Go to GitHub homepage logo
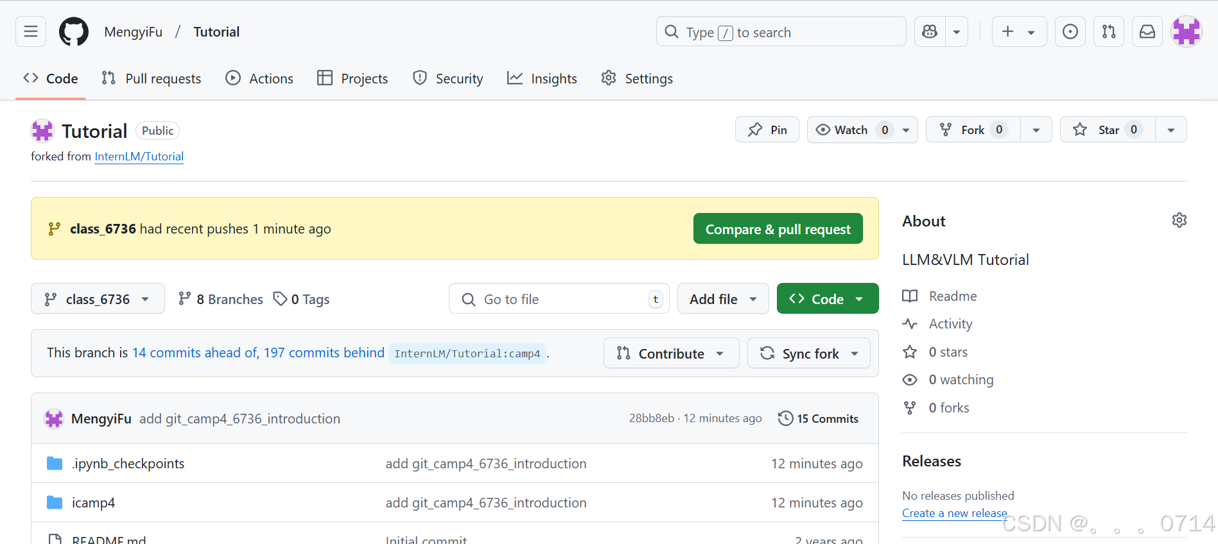This screenshot has width=1218, height=544. tap(74, 31)
